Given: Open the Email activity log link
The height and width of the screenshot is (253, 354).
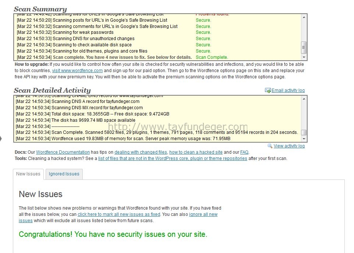Looking at the screenshot, I should click(288, 90).
